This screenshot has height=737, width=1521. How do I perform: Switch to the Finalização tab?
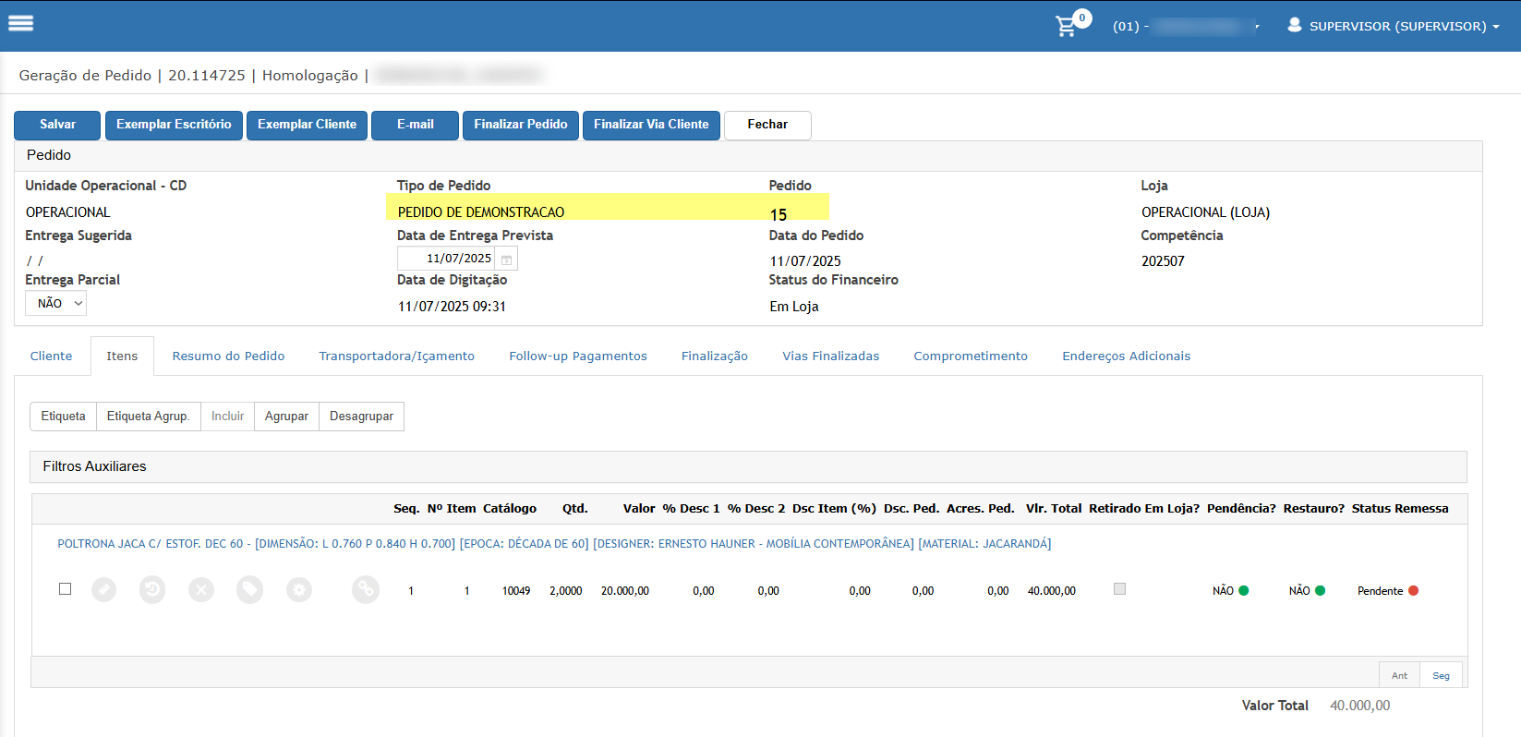[715, 356]
